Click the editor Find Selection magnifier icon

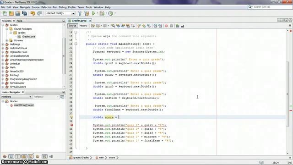point(113,26)
